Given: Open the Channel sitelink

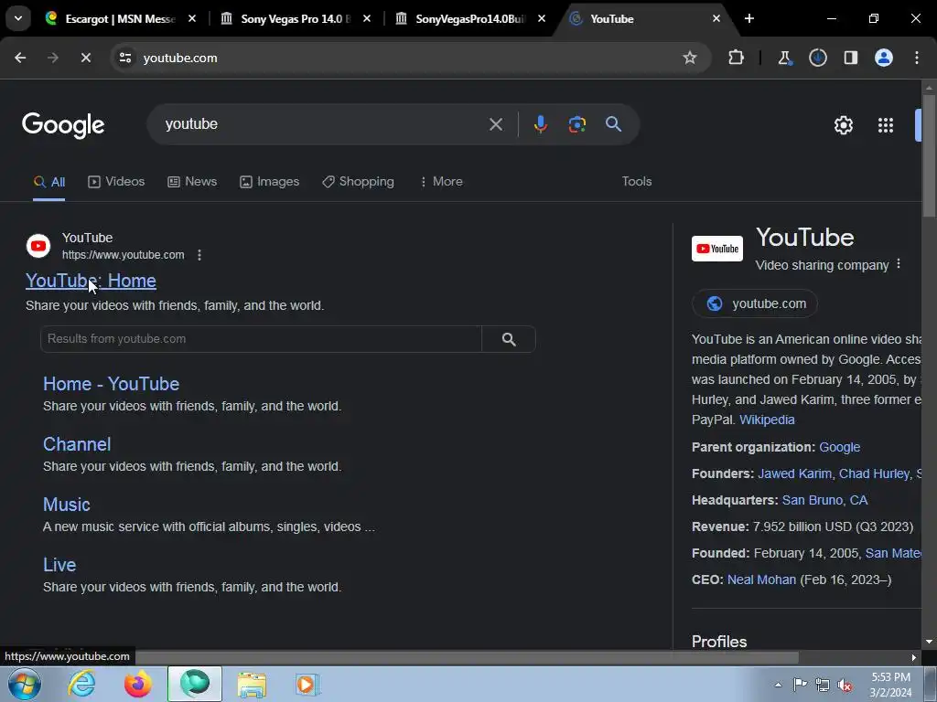Looking at the screenshot, I should [77, 444].
